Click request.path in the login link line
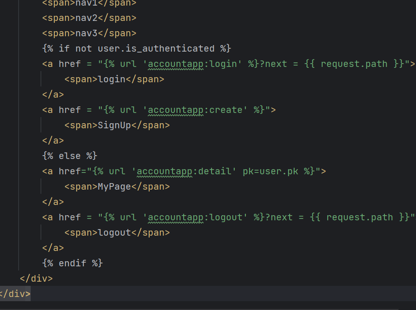This screenshot has width=416, height=310. 354,64
